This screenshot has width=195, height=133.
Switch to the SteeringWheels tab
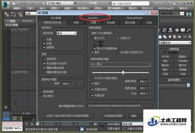[134, 18]
